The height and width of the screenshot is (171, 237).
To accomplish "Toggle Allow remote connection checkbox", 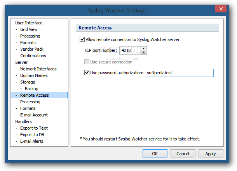I will [82, 39].
